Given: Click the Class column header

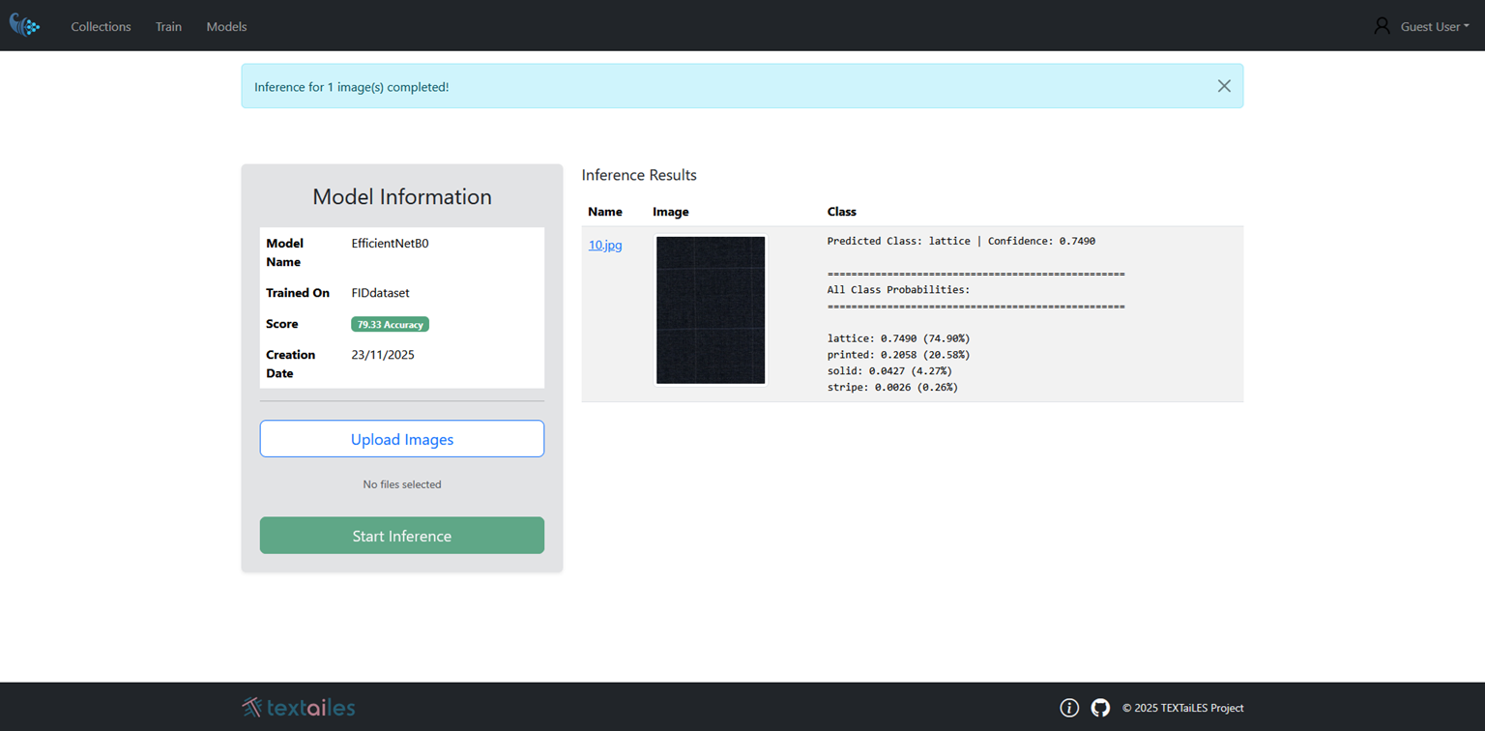Looking at the screenshot, I should pyautogui.click(x=841, y=212).
